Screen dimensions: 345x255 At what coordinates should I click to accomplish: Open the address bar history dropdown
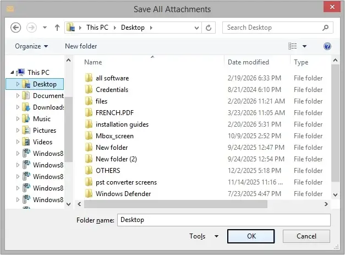pos(196,28)
